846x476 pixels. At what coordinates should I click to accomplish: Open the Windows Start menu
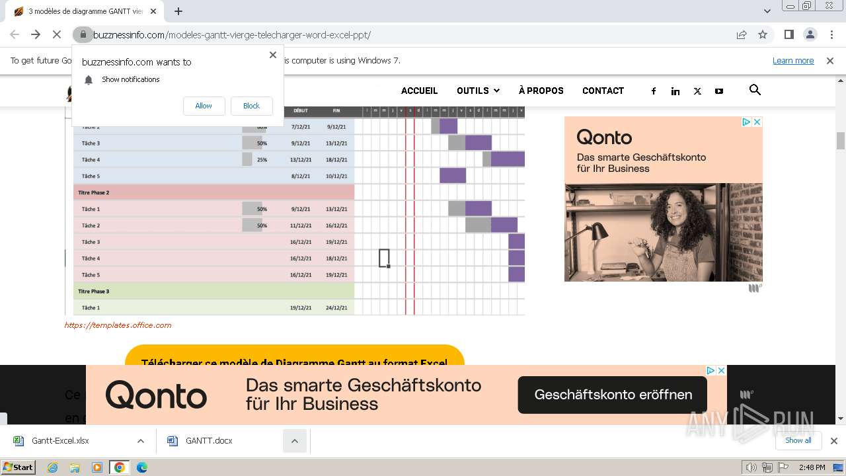[19, 467]
